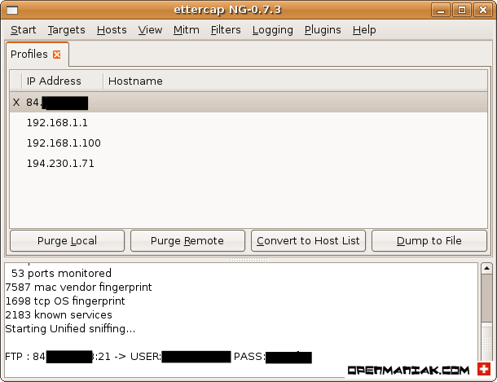Sort by IP Address column header
Screen dimensions: 497x382
click(x=63, y=81)
